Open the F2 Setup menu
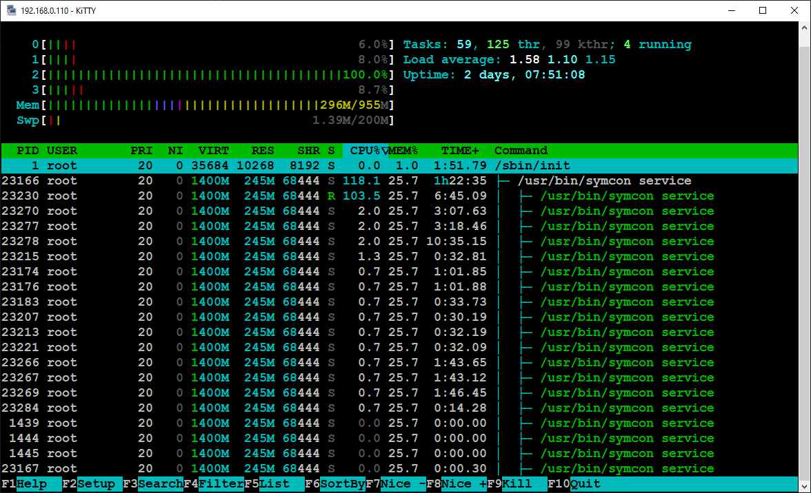 click(x=92, y=484)
